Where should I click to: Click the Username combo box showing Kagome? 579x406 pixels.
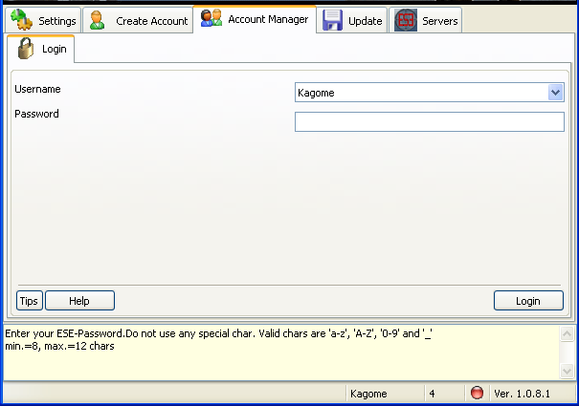coord(430,93)
